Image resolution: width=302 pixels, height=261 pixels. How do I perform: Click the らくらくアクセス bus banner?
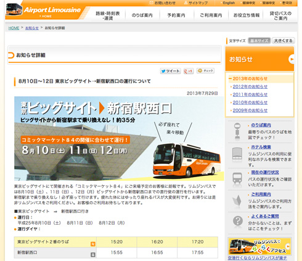coord(259,246)
